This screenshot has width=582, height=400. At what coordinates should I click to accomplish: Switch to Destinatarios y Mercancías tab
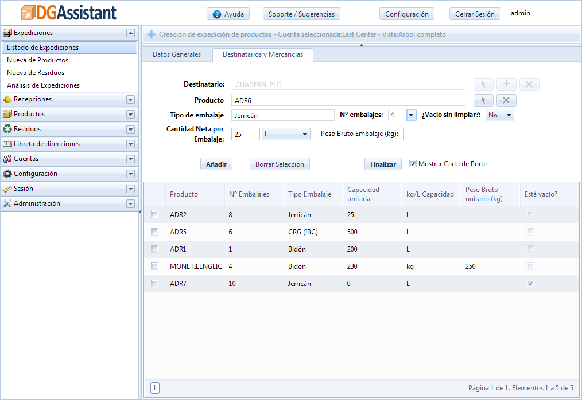263,54
